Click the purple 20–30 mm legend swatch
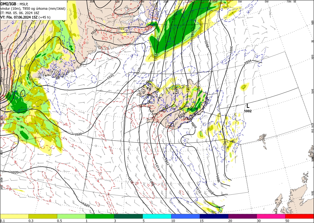314x223 pixels. pos(242,216)
